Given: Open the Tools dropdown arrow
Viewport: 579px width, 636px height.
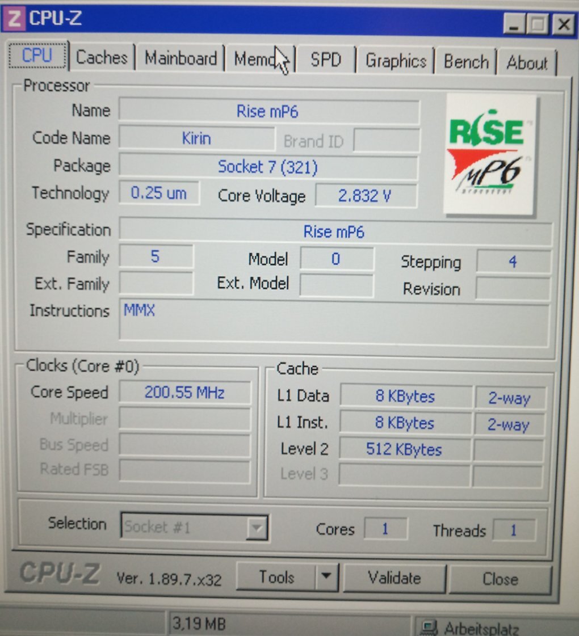Looking at the screenshot, I should [326, 577].
